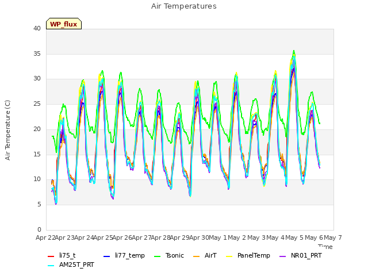Click the Apr 22 x-axis date label

(45, 237)
